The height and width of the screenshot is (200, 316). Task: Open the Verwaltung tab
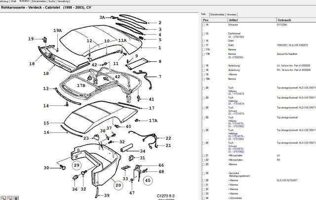pos(63,1)
